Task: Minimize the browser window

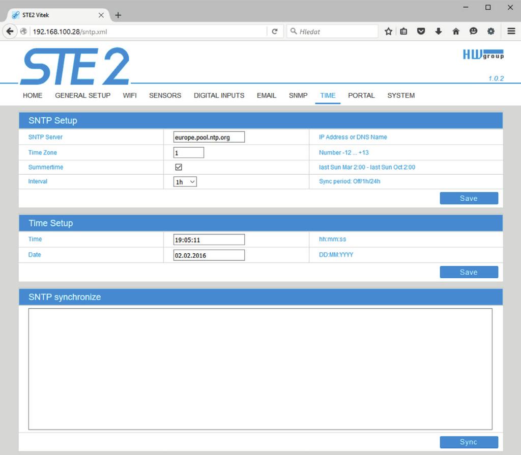Action: tap(466, 7)
